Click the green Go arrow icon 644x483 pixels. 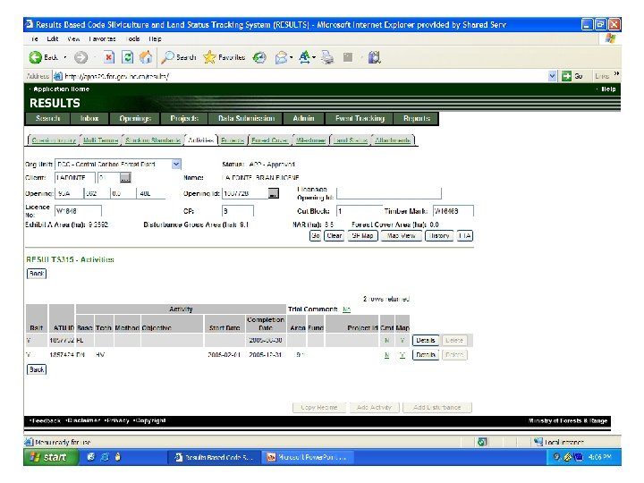coord(566,76)
